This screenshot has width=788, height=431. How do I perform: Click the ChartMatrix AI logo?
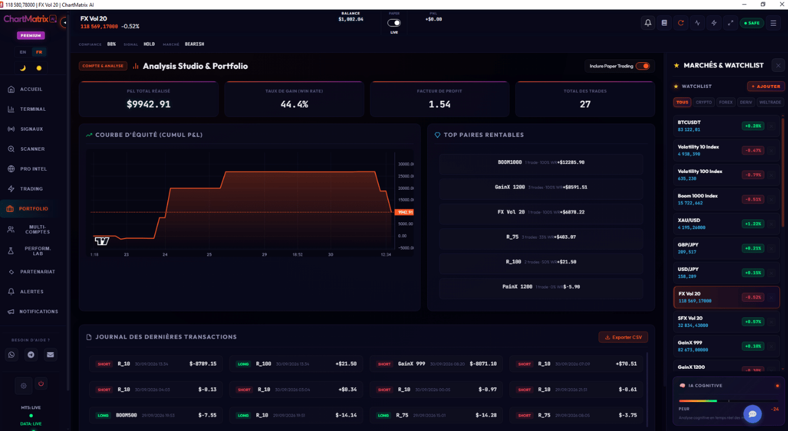(30, 19)
